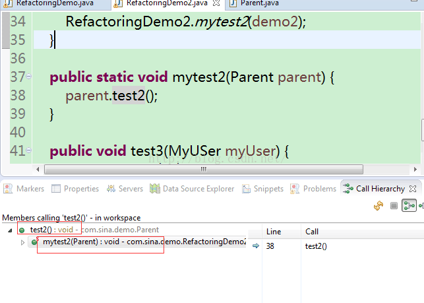Click the editor horizontal scrollbar right arrow

[x=415, y=170]
